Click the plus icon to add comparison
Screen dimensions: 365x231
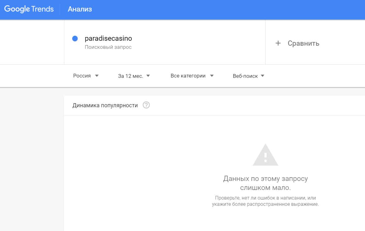pyautogui.click(x=278, y=43)
